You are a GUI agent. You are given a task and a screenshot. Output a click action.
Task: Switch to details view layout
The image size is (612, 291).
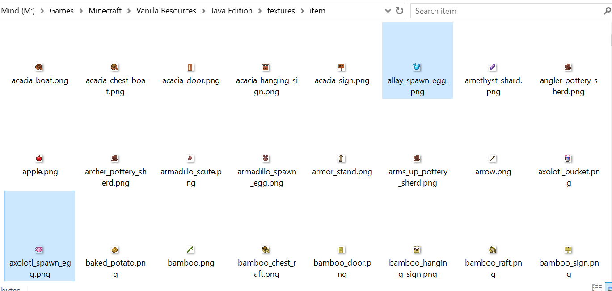tap(597, 287)
